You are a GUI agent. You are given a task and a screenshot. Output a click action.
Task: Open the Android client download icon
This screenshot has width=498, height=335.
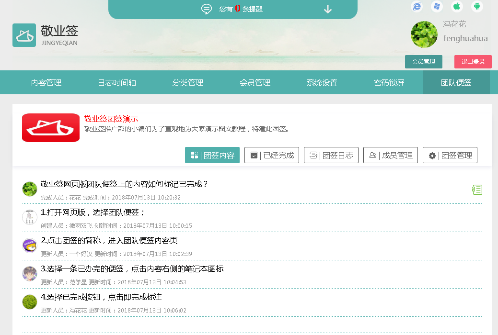click(x=477, y=6)
